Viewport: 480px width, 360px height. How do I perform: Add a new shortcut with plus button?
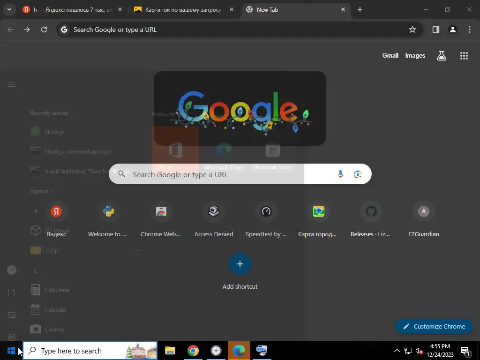click(240, 264)
